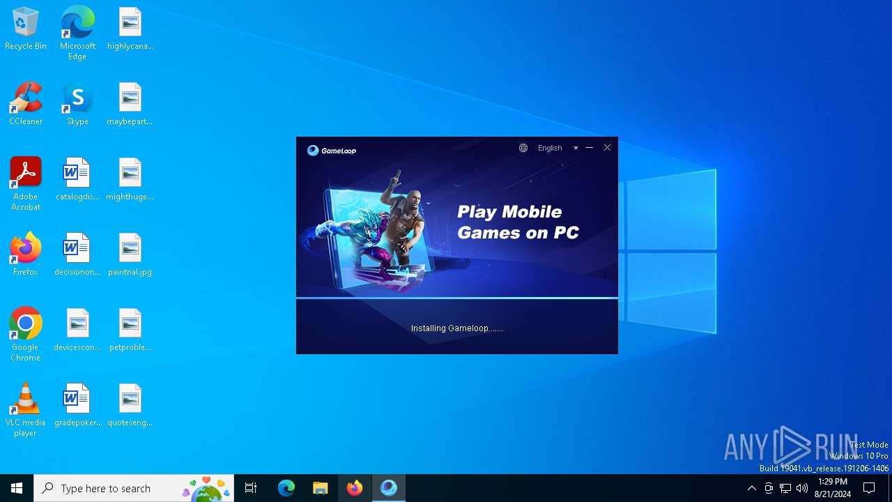Switch to GameLoop installer taskbar button
This screenshot has width=892, height=502.
pyautogui.click(x=389, y=488)
